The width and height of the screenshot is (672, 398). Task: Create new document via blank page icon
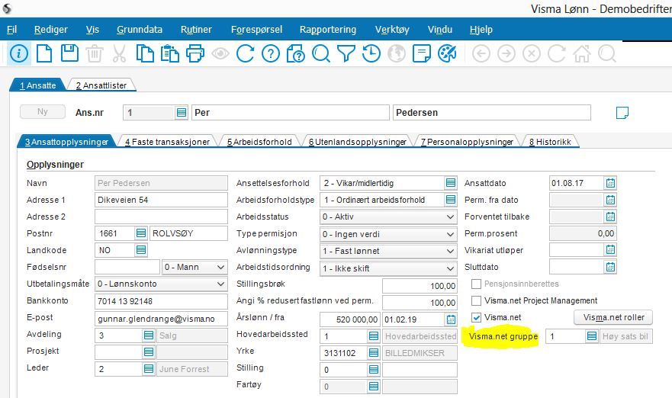tap(44, 54)
